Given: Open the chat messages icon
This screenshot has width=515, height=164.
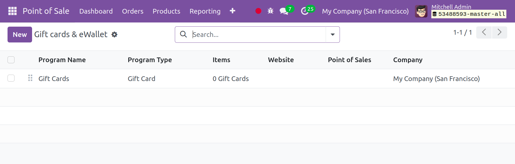Looking at the screenshot, I should (x=284, y=11).
